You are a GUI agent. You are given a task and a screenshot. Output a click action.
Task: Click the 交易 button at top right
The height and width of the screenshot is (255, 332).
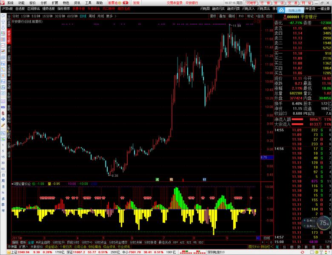click(292, 3)
